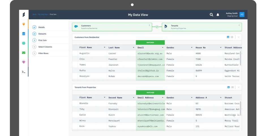Switch Tenants panel to table view
Image resolution: width=266 pixels, height=136 pixels.
click(229, 87)
